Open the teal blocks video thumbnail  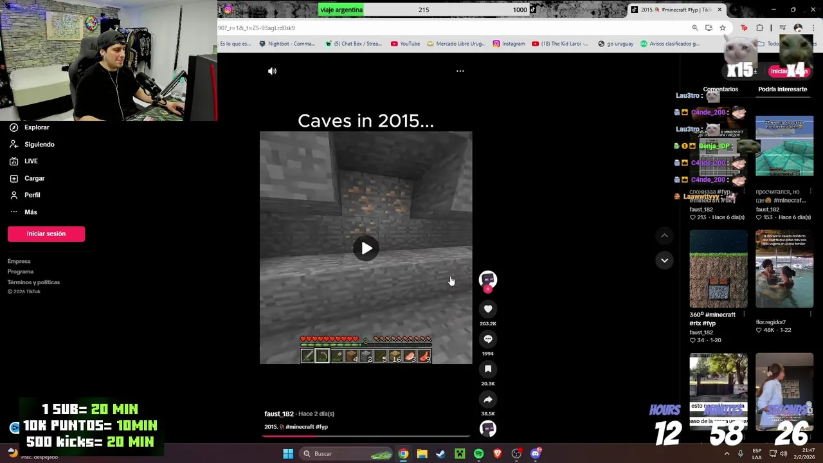[784, 146]
